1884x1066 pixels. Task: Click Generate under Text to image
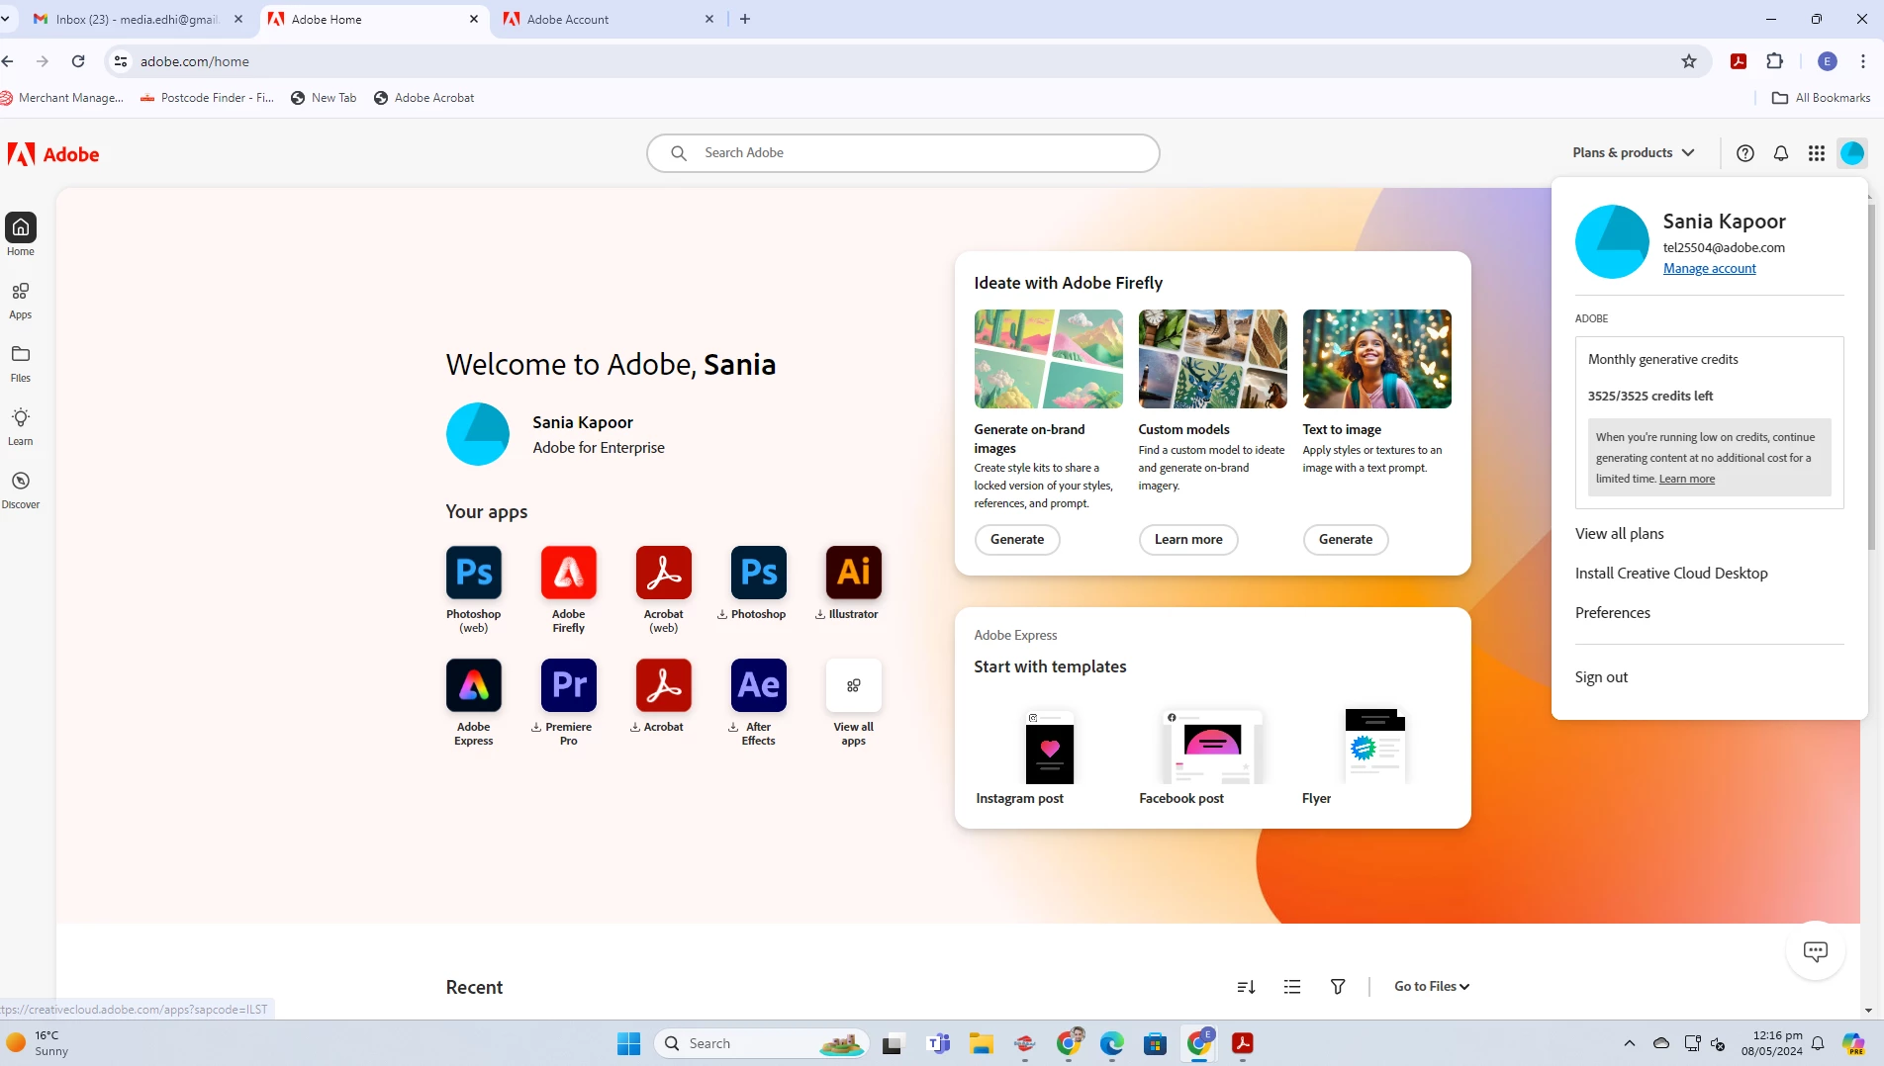pos(1345,540)
